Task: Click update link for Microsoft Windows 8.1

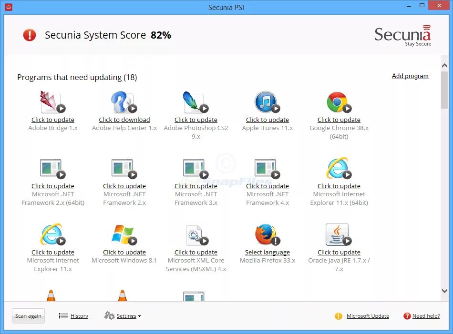Action: point(124,253)
